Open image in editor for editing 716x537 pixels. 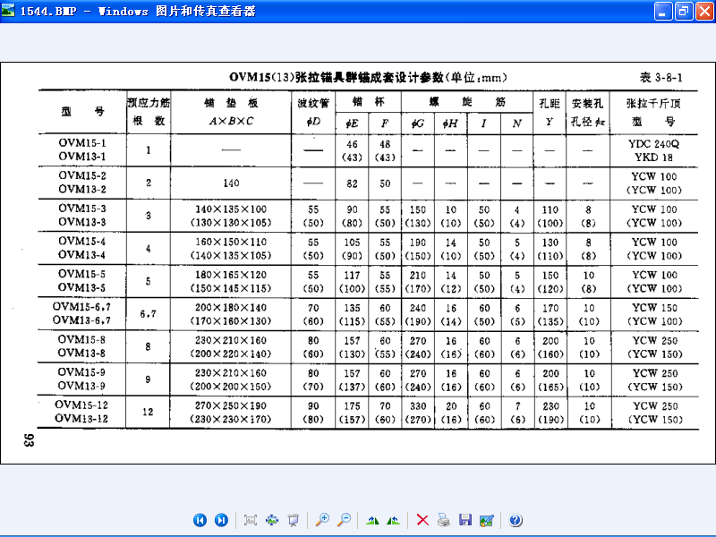click(x=487, y=520)
